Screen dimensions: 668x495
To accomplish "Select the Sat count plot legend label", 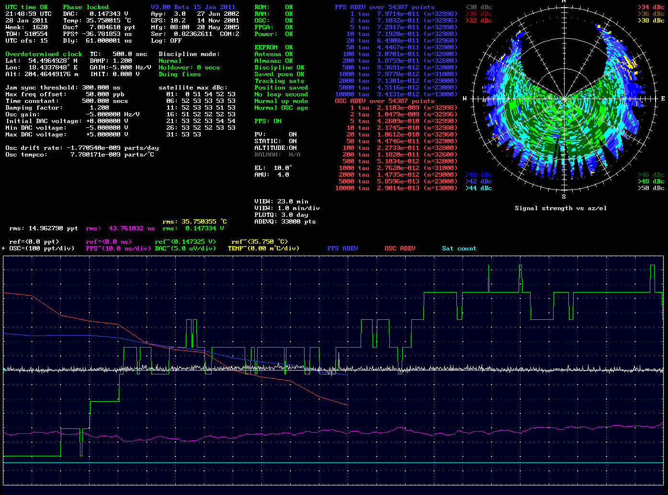I will pyautogui.click(x=459, y=248).
